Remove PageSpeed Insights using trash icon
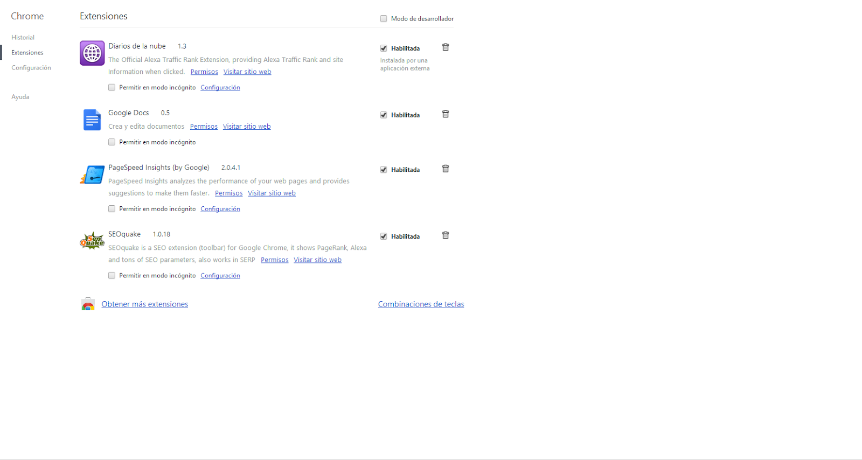 click(446, 169)
